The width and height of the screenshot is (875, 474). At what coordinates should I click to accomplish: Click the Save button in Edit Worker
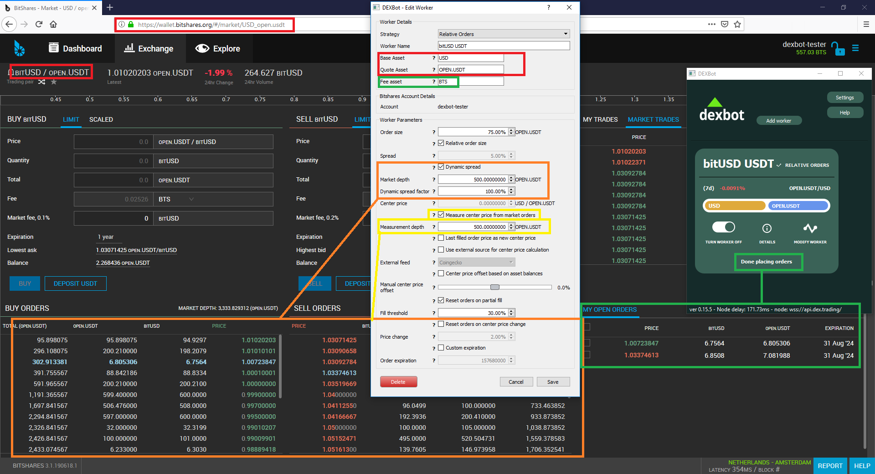coord(553,382)
